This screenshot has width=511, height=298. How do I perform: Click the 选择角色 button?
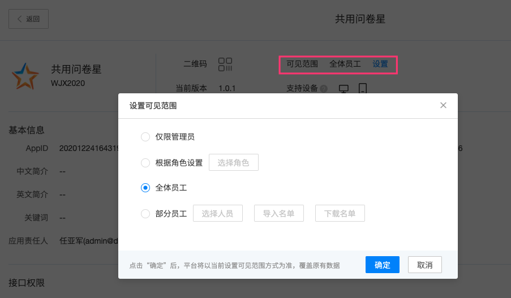234,162
